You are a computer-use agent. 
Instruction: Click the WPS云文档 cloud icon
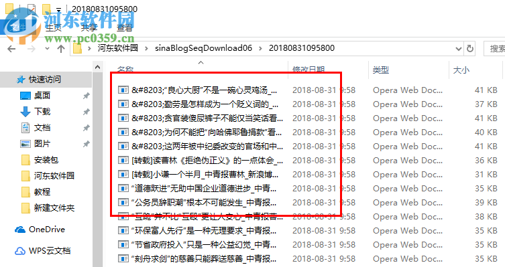point(20,251)
